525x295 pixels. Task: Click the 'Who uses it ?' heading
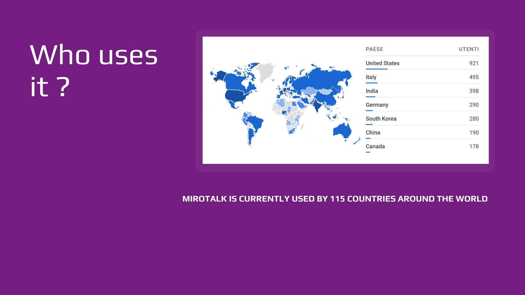click(x=94, y=70)
